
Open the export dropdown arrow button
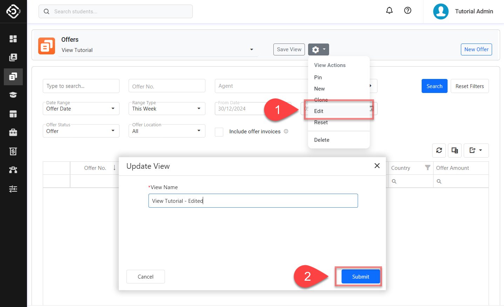coord(476,151)
